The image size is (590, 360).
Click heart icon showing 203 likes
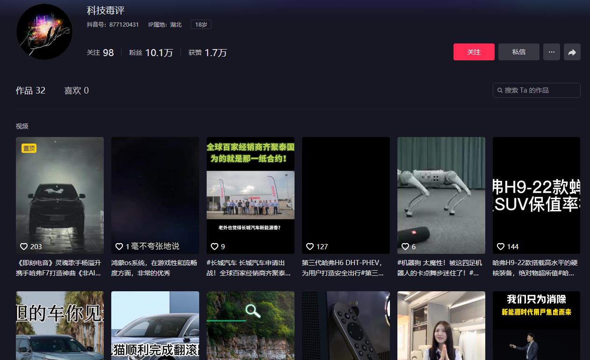(24, 246)
